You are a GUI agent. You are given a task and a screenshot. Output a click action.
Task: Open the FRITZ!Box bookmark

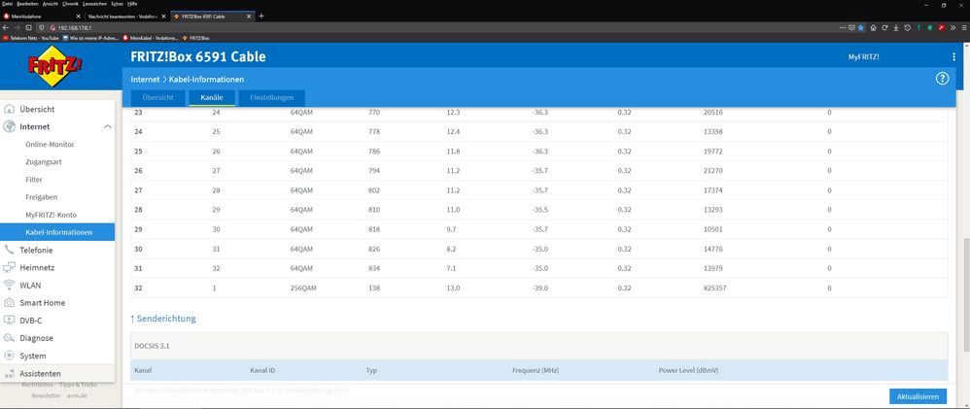[195, 38]
